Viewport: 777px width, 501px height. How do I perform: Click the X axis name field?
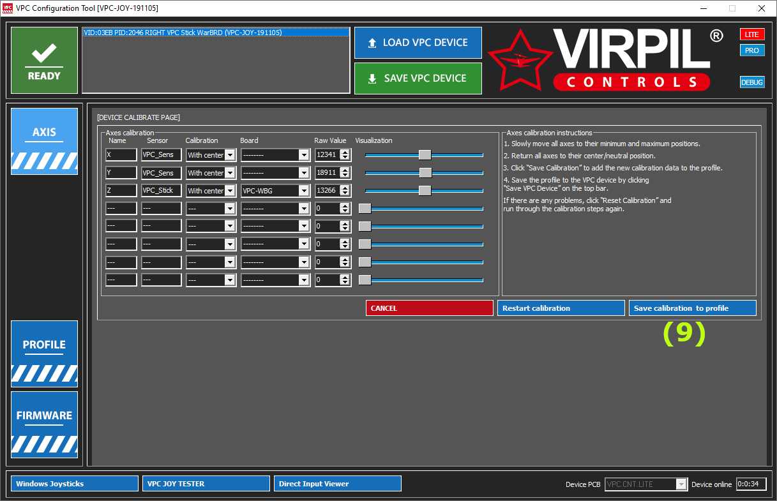(x=121, y=155)
